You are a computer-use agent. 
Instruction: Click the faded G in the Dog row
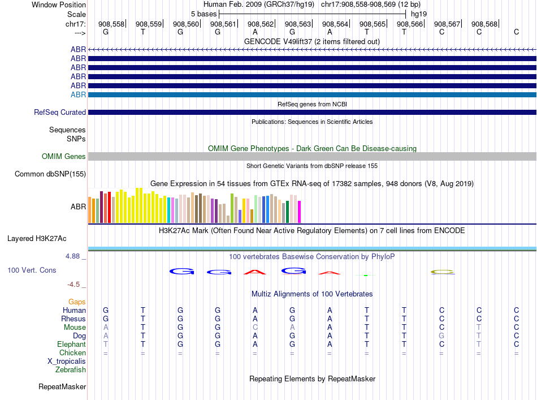pyautogui.click(x=441, y=336)
